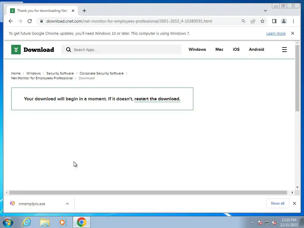This screenshot has width=304, height=228.
Task: Expand options for nmemplpro.exe download
Action: tap(67, 204)
